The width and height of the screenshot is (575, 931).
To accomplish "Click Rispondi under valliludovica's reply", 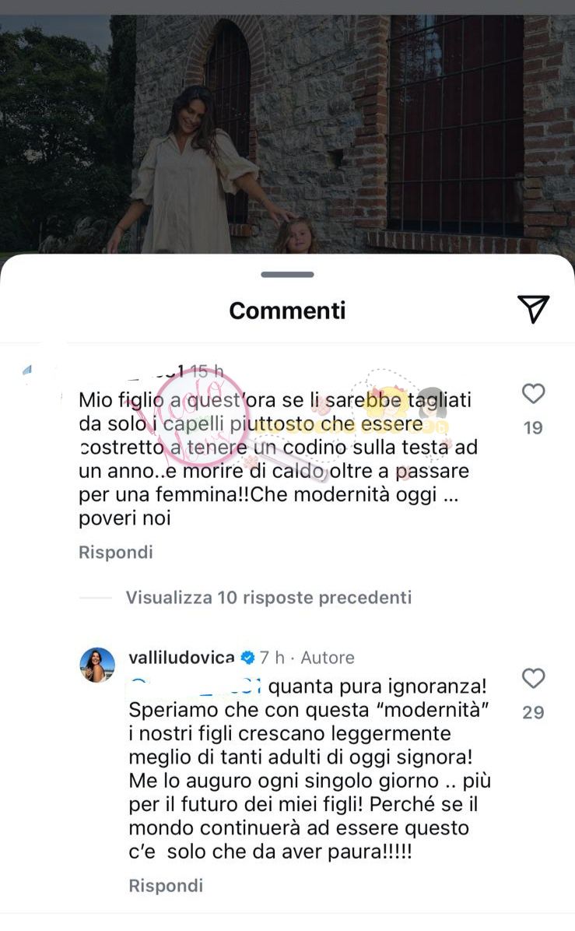I will pos(167,886).
